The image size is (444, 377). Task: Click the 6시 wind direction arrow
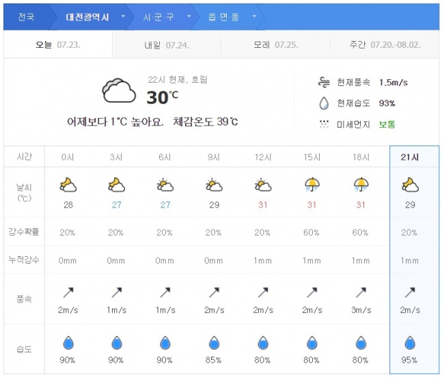165,292
